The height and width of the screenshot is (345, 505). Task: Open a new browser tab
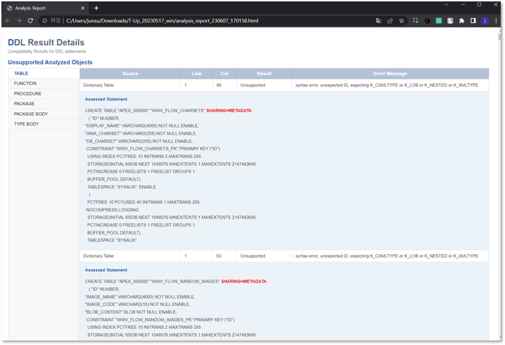tap(96, 8)
